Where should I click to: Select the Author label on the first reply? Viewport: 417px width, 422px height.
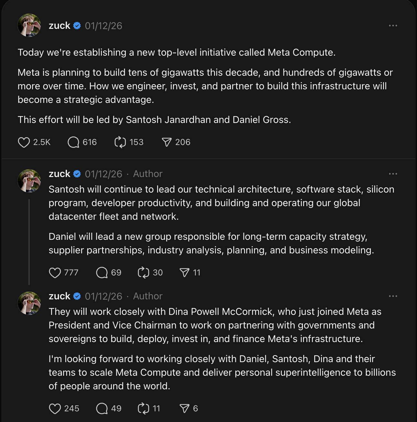point(147,173)
